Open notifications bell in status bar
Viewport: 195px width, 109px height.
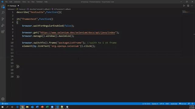pos(192,104)
